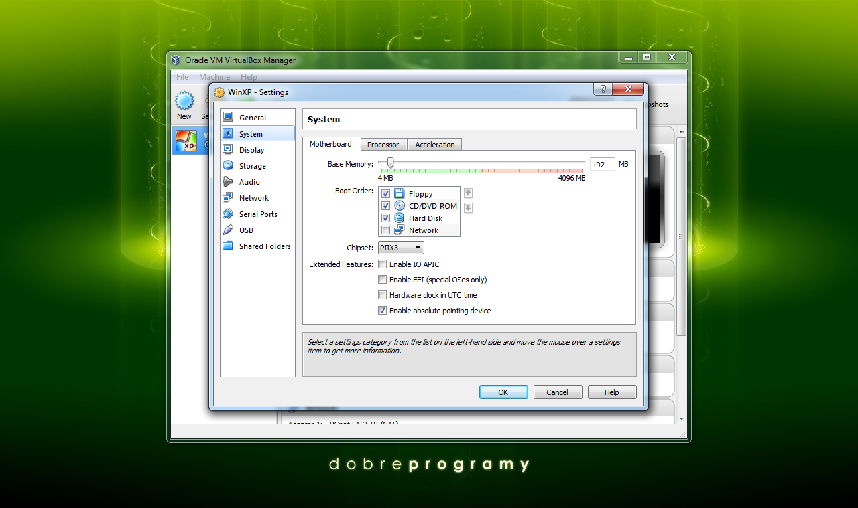Select the Floppy row text in Boot Order
The height and width of the screenshot is (508, 858).
pyautogui.click(x=420, y=194)
